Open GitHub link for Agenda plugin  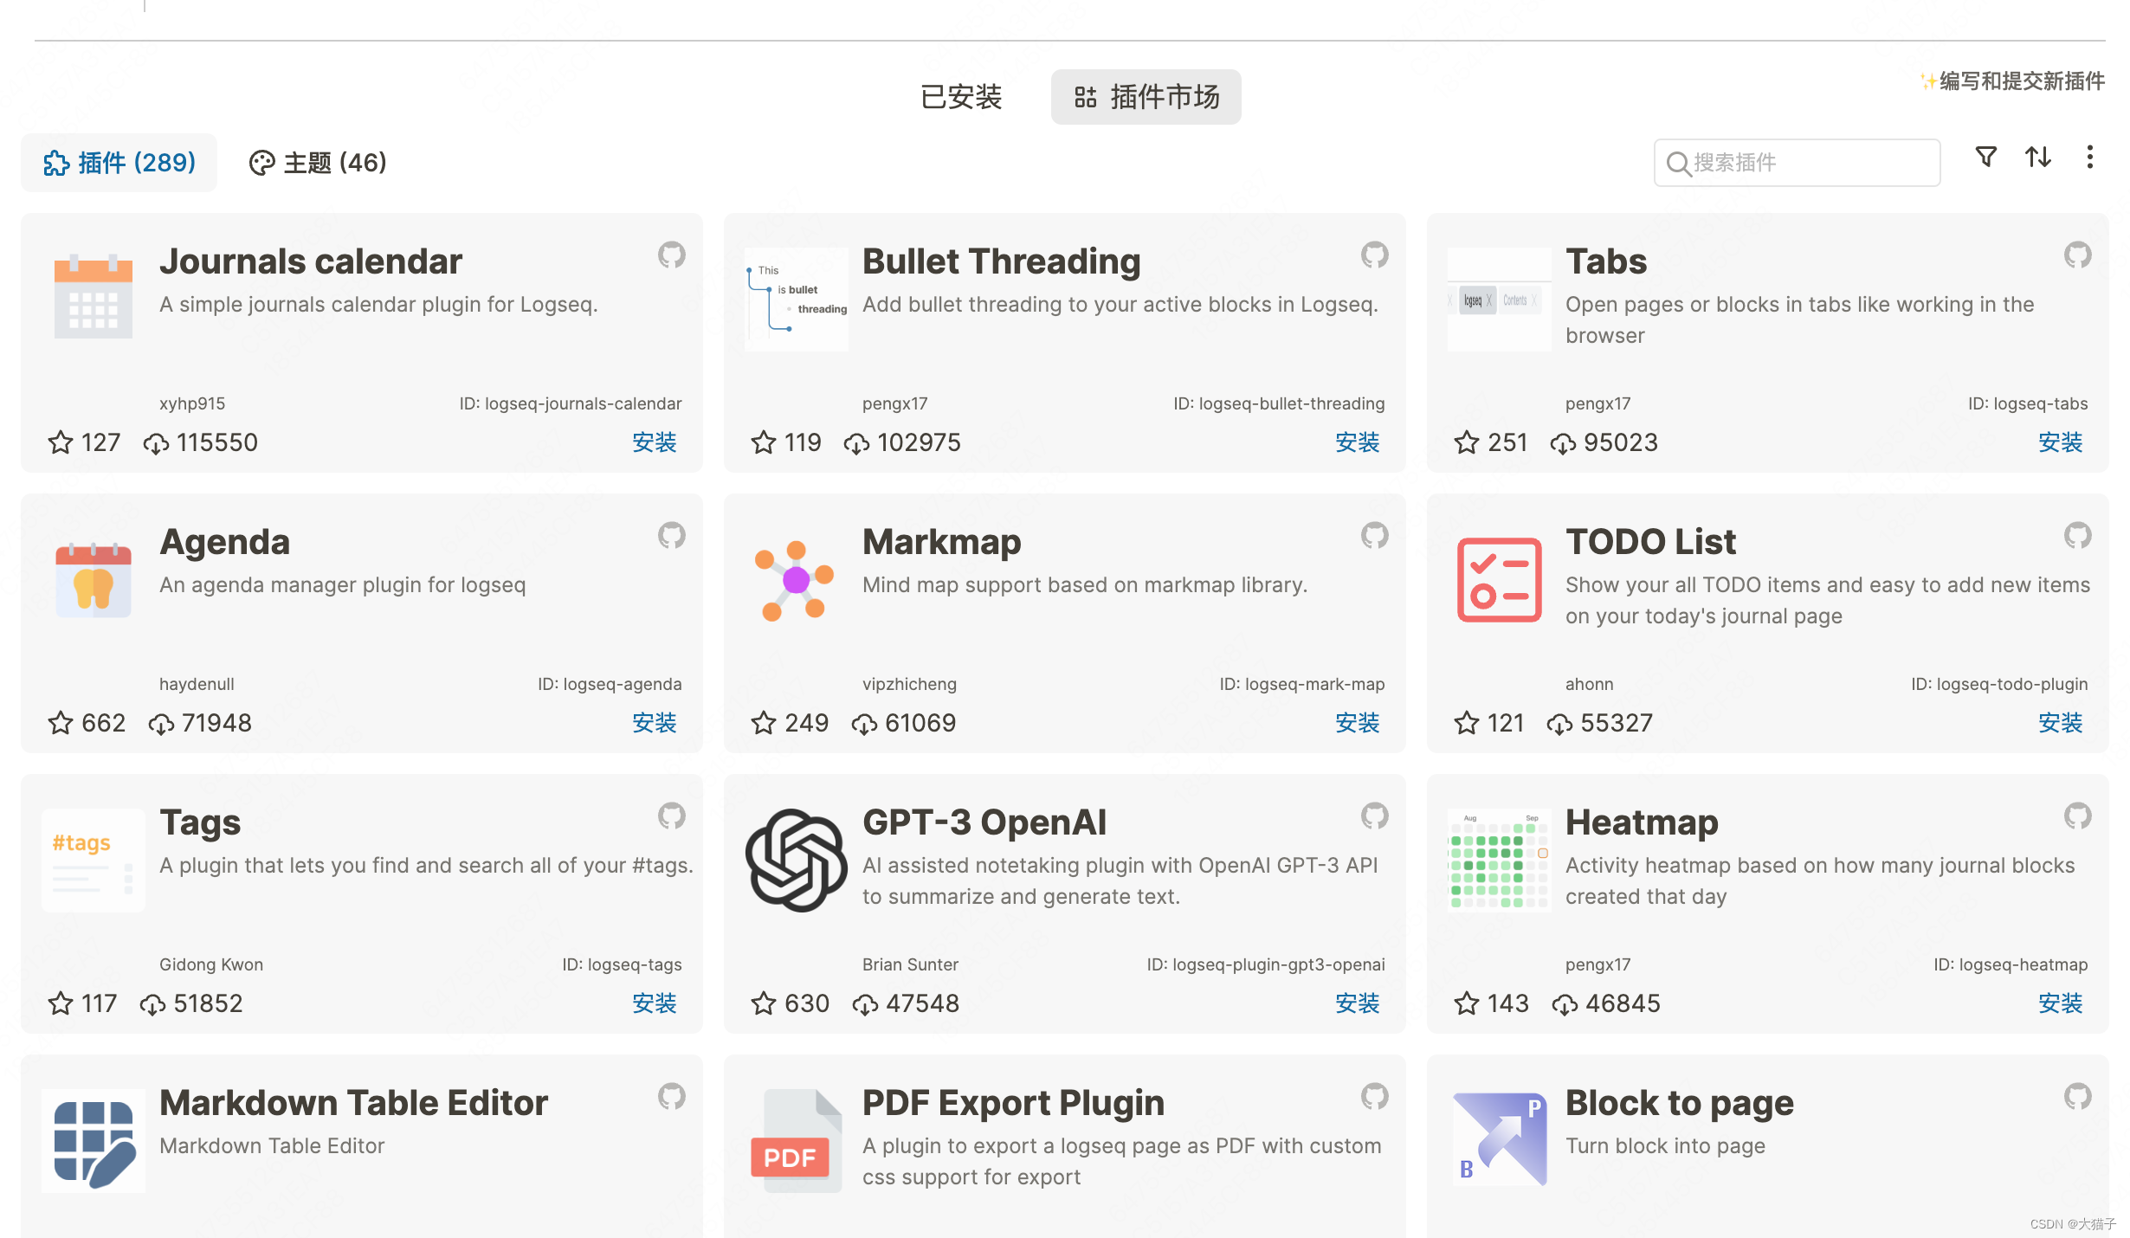pos(671,535)
